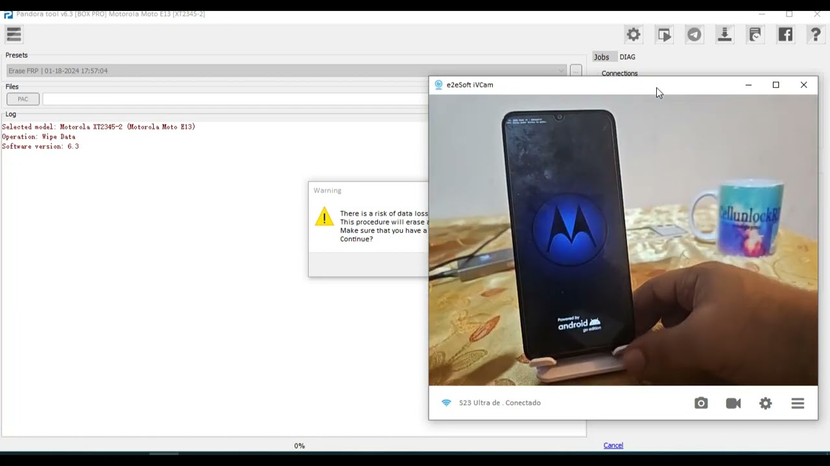Click the presets ellipsis button
Screen dimensions: 830x466
576,71
